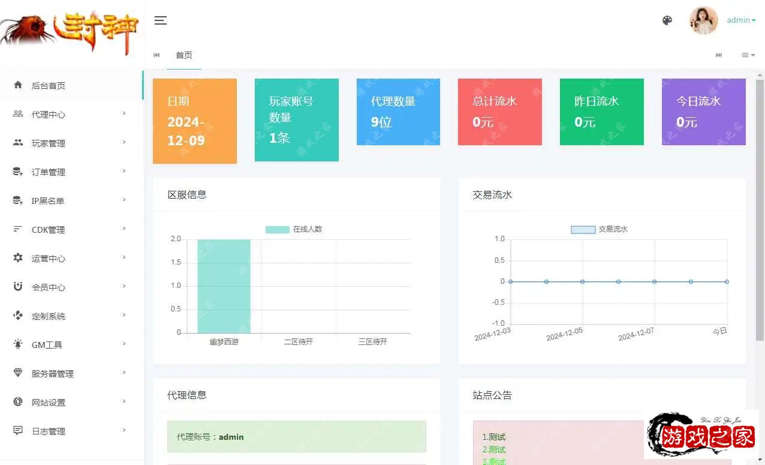
Task: Open the CDK管理 menu item
Action: point(72,229)
